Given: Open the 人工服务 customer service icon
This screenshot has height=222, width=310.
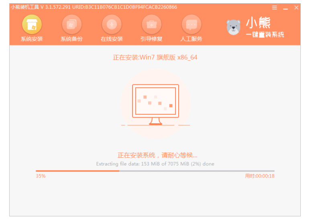Looking at the screenshot, I should coord(192,24).
